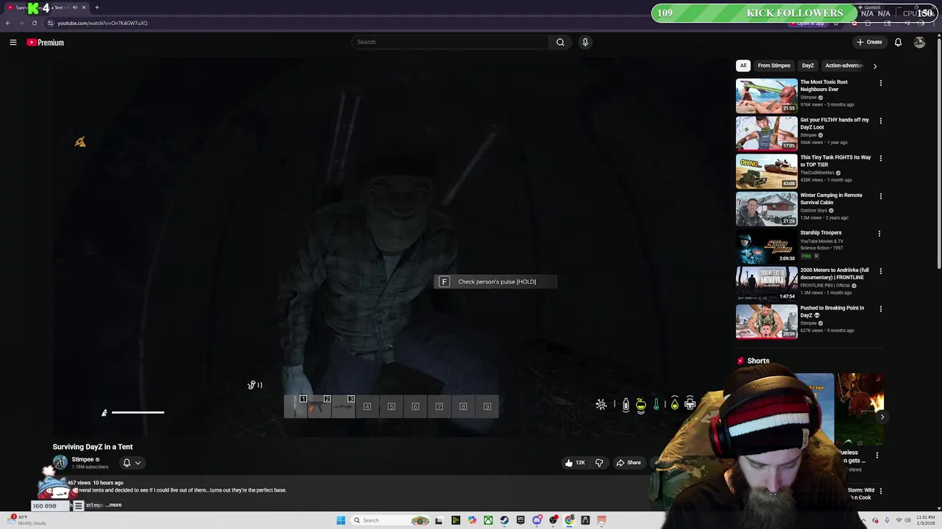
Task: Open options for Starship Troopers movie
Action: click(x=879, y=234)
